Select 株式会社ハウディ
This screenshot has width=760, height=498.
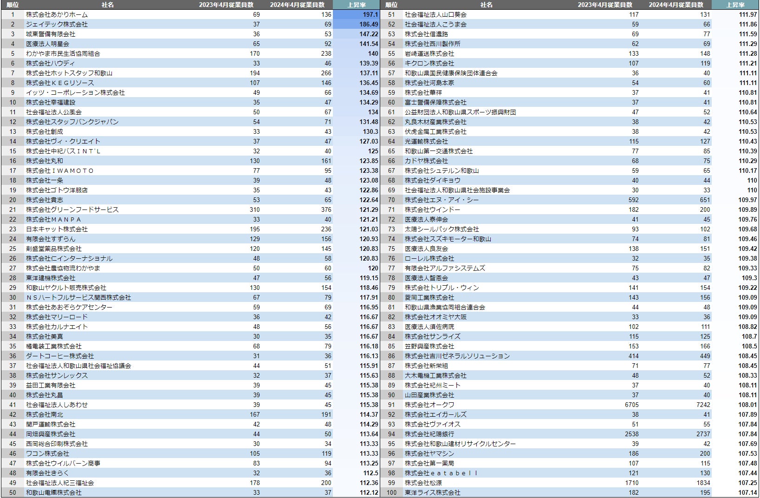51,63
